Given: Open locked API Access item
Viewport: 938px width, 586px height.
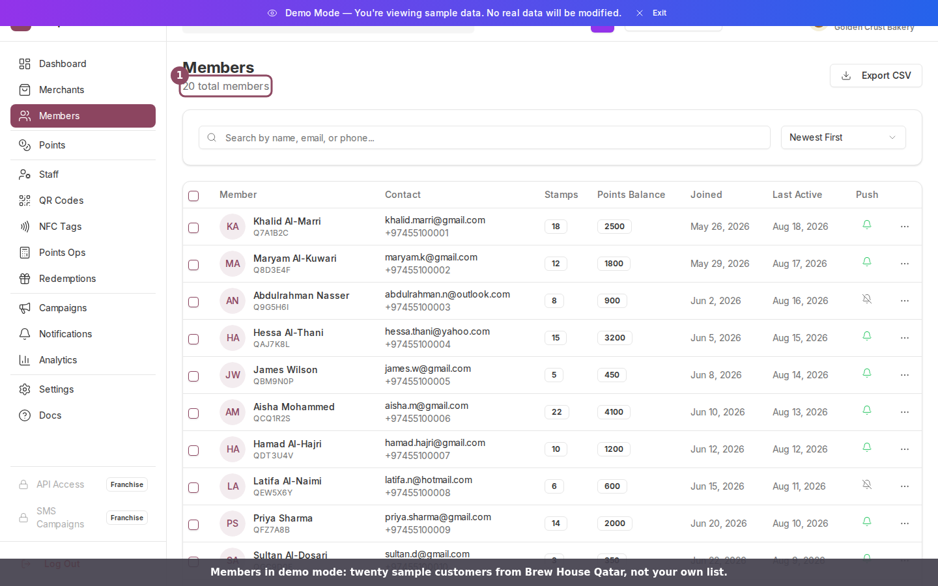Looking at the screenshot, I should (83, 484).
